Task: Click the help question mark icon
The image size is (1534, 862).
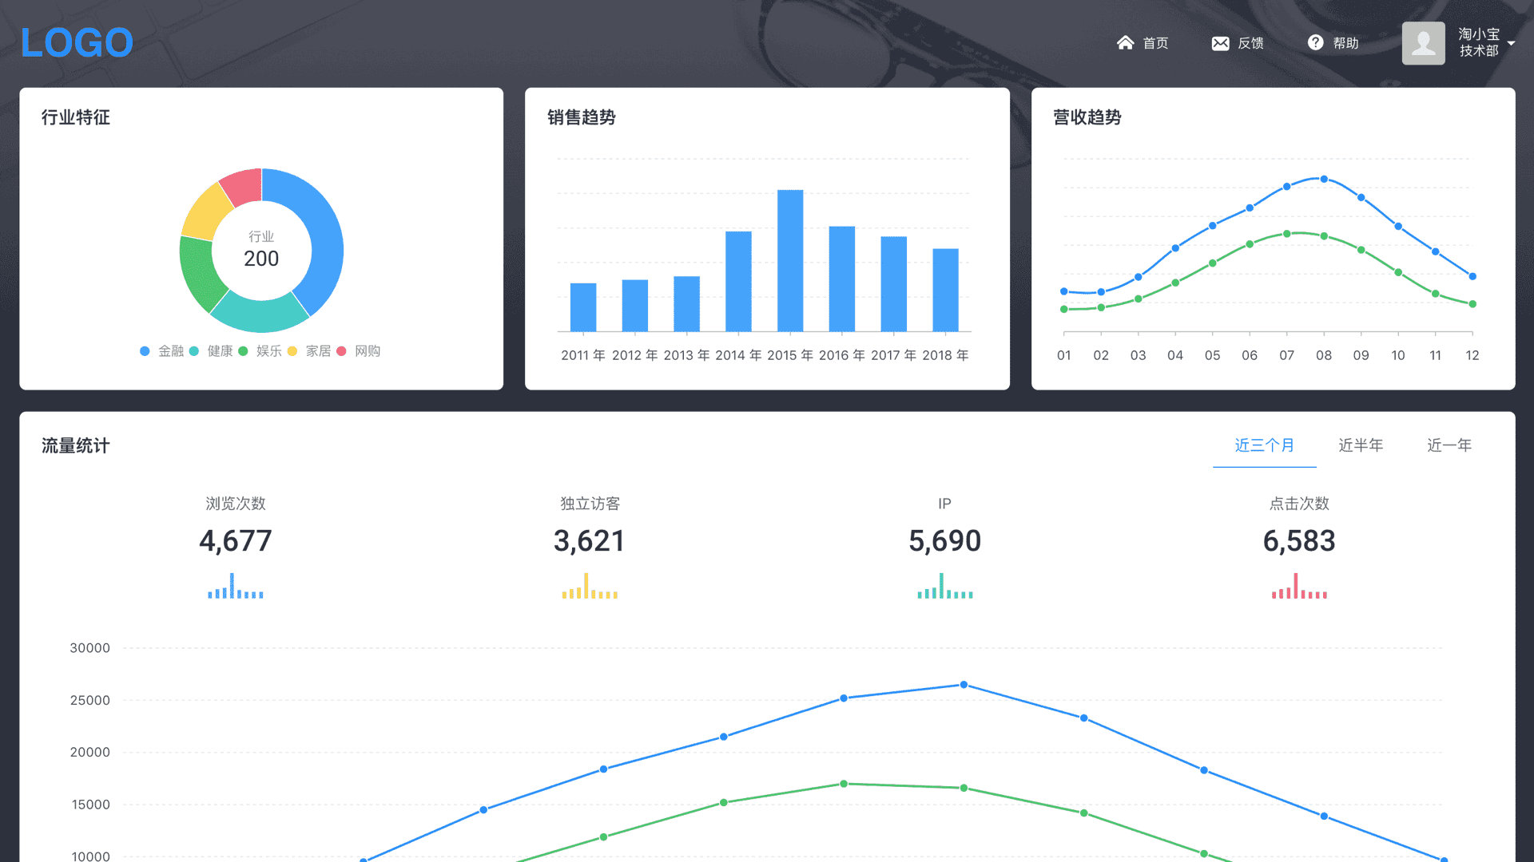Action: 1315,42
